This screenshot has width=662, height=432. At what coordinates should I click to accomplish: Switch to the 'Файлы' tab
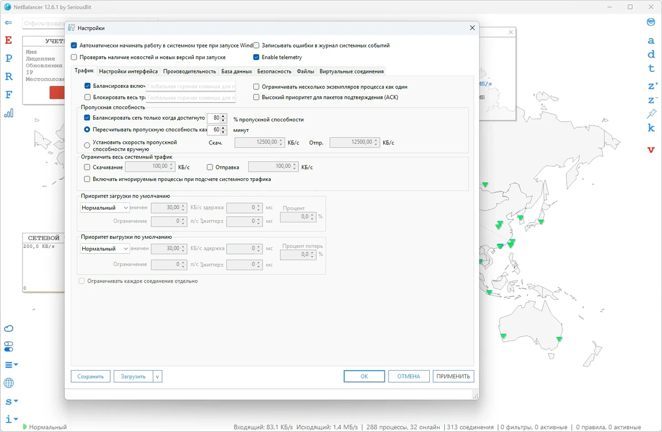click(x=306, y=71)
